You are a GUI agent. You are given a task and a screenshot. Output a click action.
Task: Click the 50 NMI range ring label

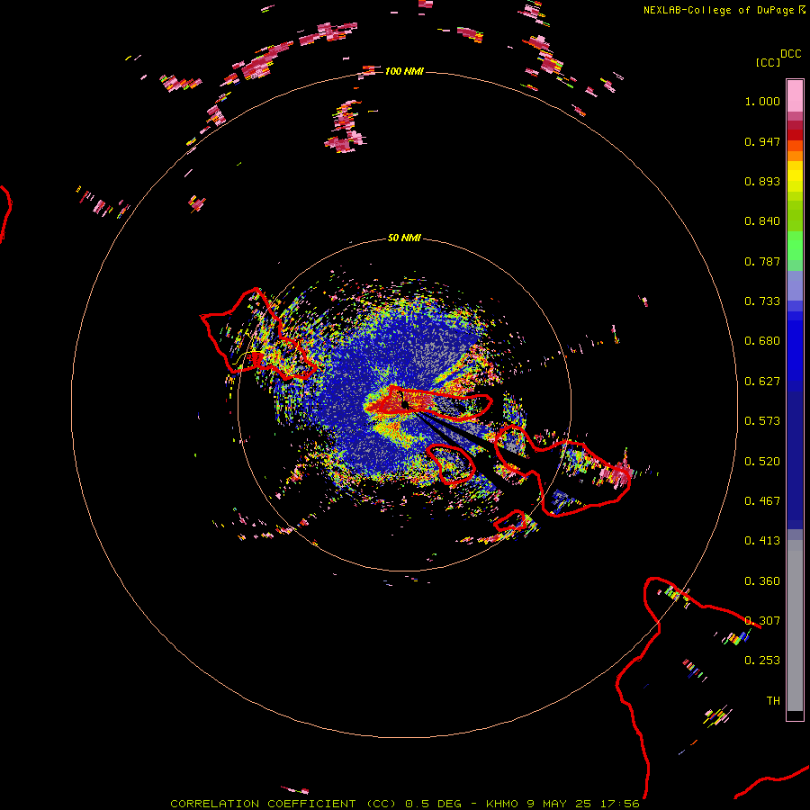pyautogui.click(x=404, y=238)
